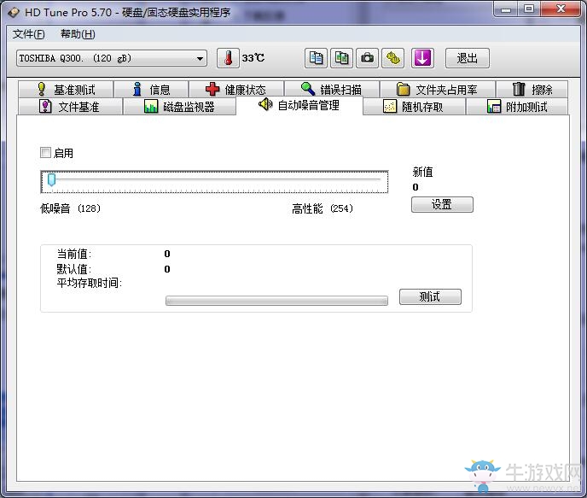Screen dimensions: 587x498
Task: Click the copy text to clipboard icon
Action: [316, 58]
